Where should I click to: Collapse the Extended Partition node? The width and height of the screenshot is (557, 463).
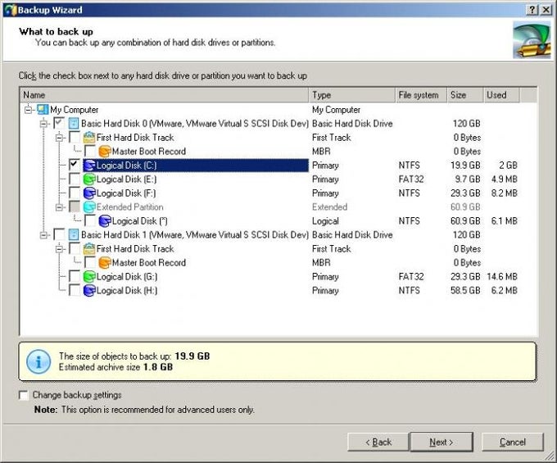click(60, 207)
